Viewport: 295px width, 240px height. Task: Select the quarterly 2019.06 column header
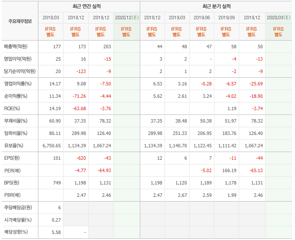coord(202,18)
